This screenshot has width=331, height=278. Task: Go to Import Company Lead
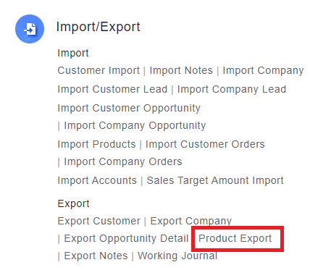(232, 89)
